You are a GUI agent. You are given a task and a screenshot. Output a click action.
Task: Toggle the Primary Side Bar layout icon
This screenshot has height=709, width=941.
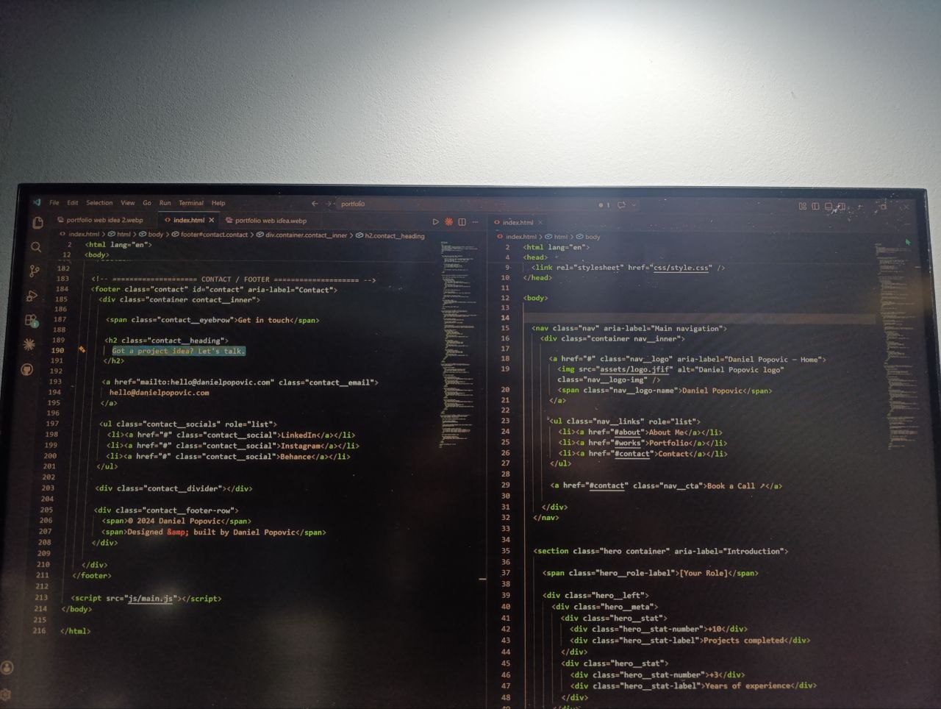click(815, 207)
